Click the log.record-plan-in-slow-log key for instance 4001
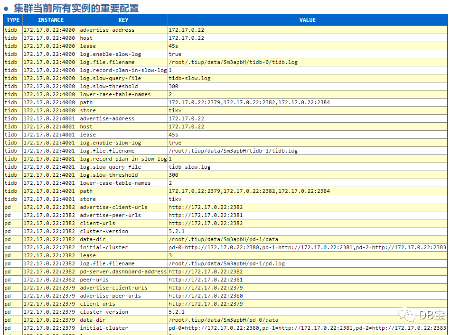The image size is (460, 335). (x=123, y=159)
